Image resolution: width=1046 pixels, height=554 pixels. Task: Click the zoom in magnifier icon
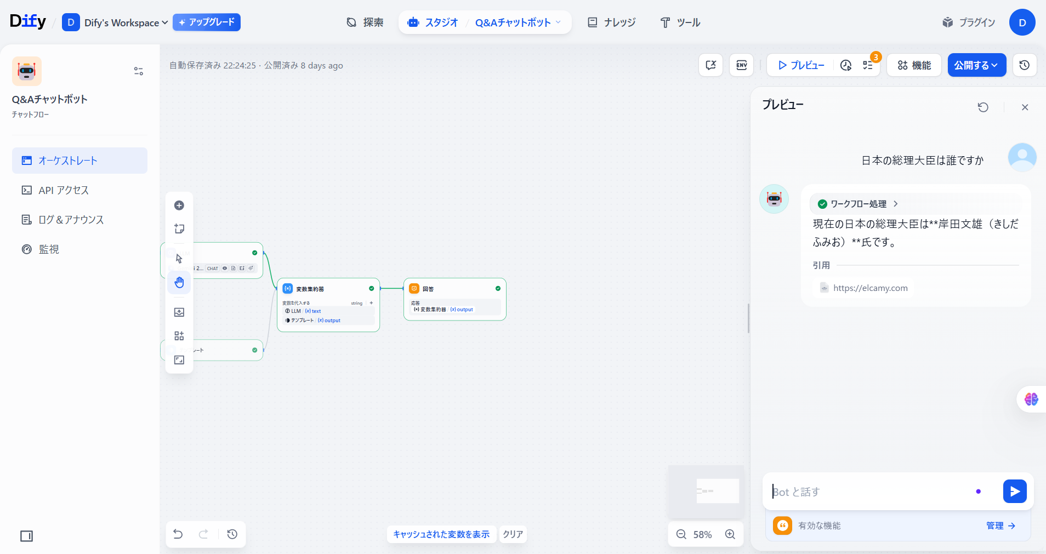(x=730, y=534)
